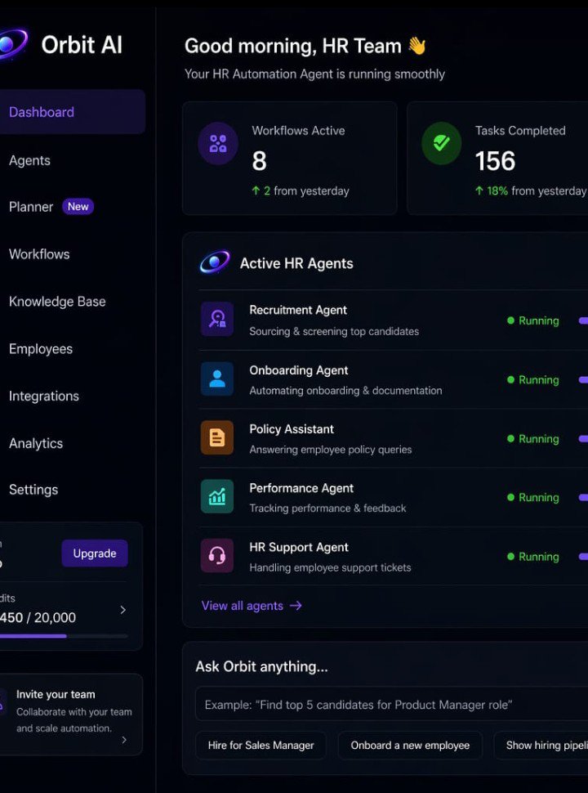Open the Onboarding Agent person icon

click(x=217, y=379)
